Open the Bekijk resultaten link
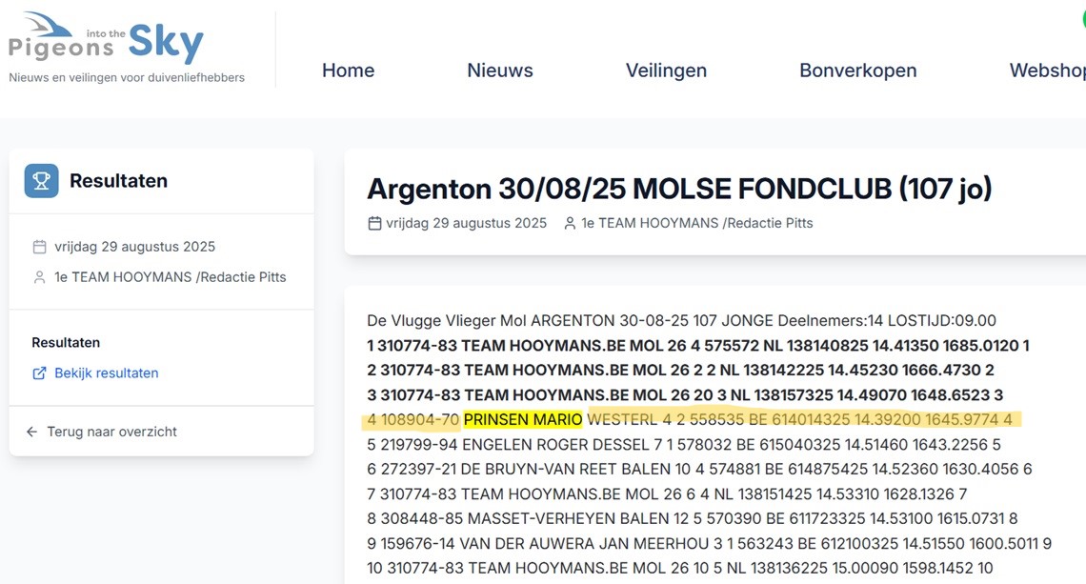 click(x=106, y=373)
